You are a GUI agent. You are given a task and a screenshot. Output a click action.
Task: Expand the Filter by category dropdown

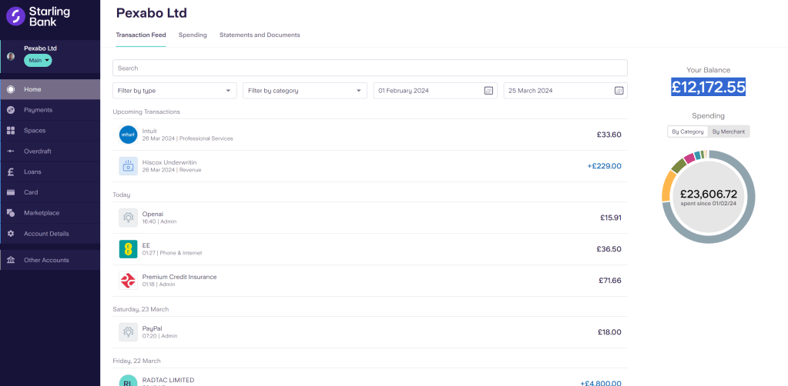pyautogui.click(x=305, y=91)
